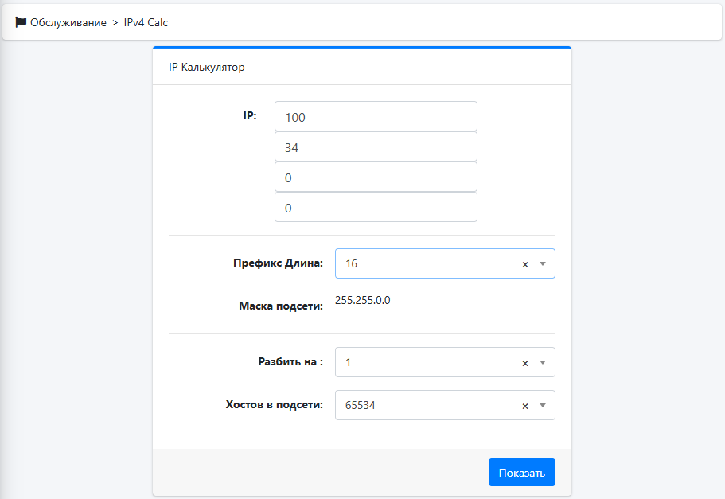Image resolution: width=725 pixels, height=499 pixels.
Task: Open the prefix length combo box showing 16
Action: 445,263
